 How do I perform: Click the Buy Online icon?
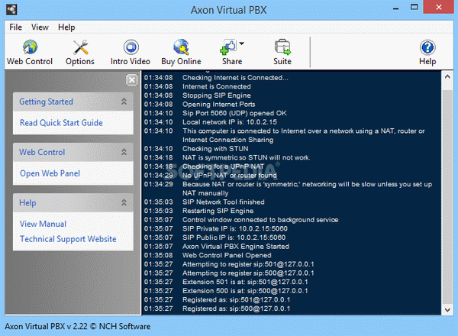click(x=182, y=52)
